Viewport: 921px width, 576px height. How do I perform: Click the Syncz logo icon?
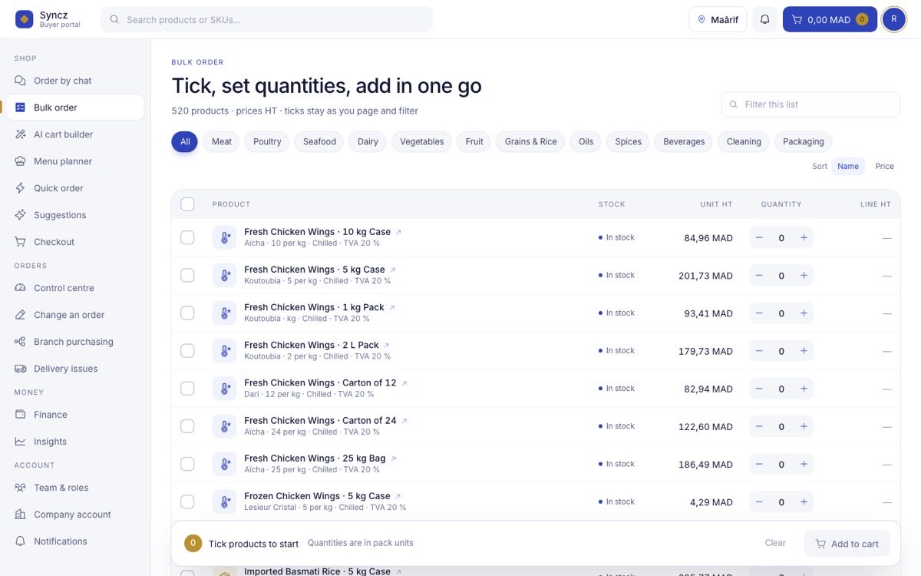[24, 19]
